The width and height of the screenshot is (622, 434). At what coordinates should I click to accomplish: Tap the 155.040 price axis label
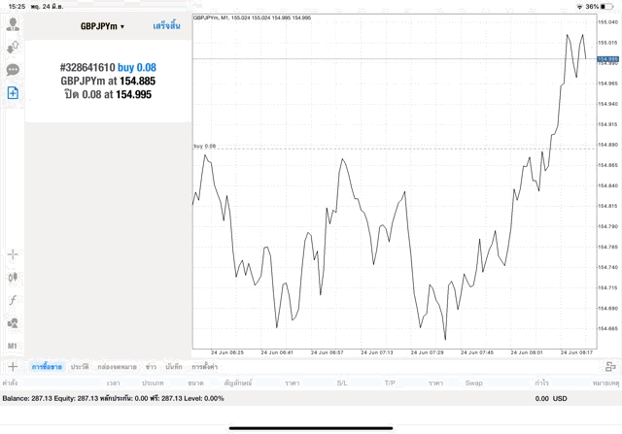(607, 22)
